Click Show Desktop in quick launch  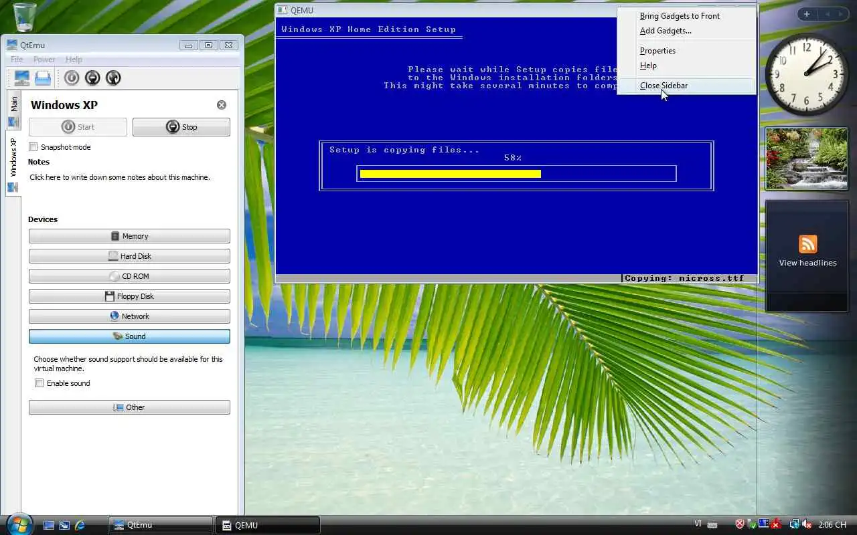49,526
